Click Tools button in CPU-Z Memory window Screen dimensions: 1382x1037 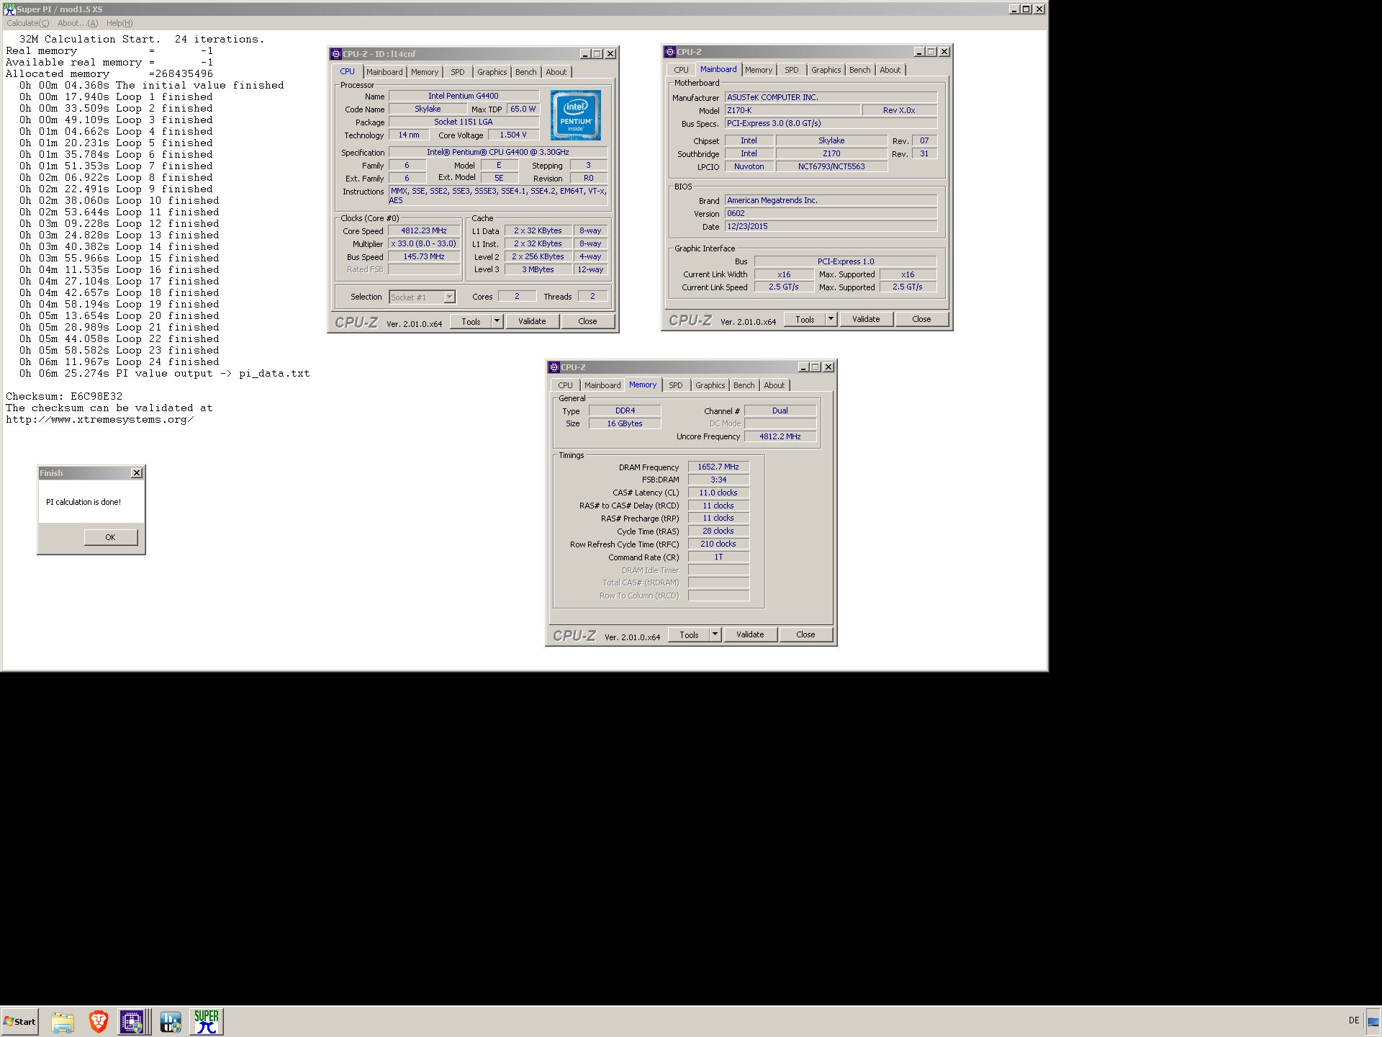point(690,634)
